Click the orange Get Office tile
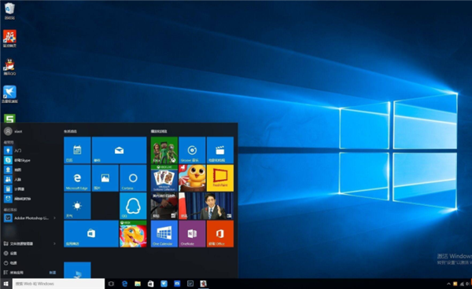472x289 pixels. tap(220, 234)
